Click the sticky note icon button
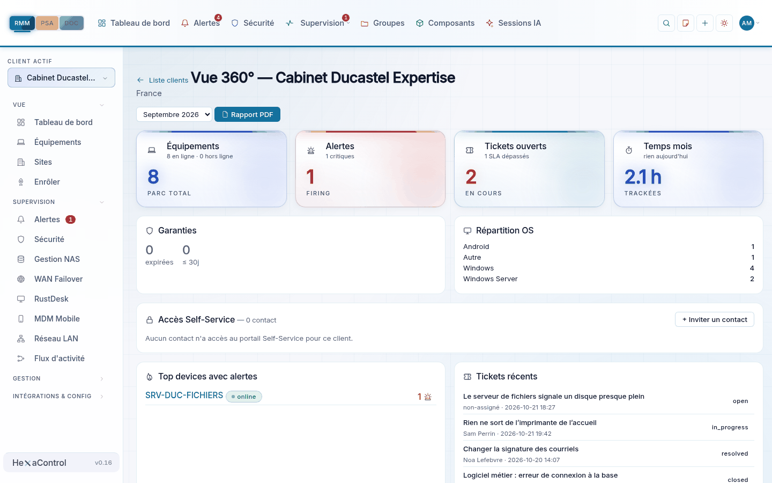772x483 pixels. (x=686, y=23)
